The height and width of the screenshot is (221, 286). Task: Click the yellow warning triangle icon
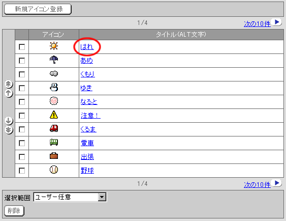54,115
